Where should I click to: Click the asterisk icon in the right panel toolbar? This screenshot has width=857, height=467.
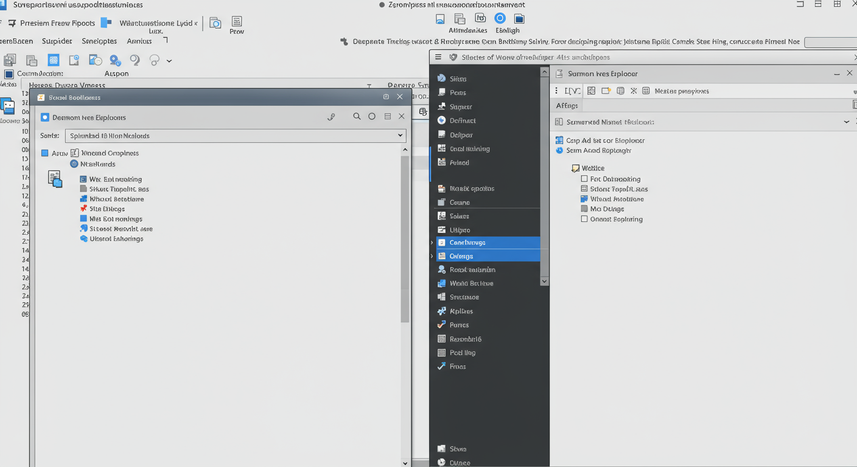pos(634,91)
